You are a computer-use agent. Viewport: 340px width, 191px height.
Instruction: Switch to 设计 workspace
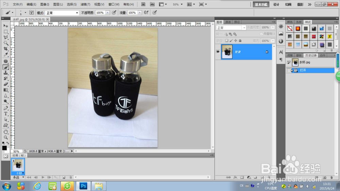tap(276, 4)
